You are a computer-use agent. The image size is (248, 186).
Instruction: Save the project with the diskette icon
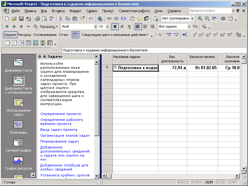21,19
